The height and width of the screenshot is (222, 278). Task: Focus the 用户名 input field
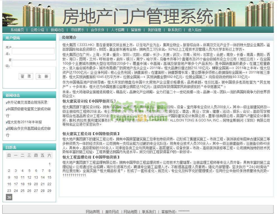pyautogui.click(x=33, y=51)
